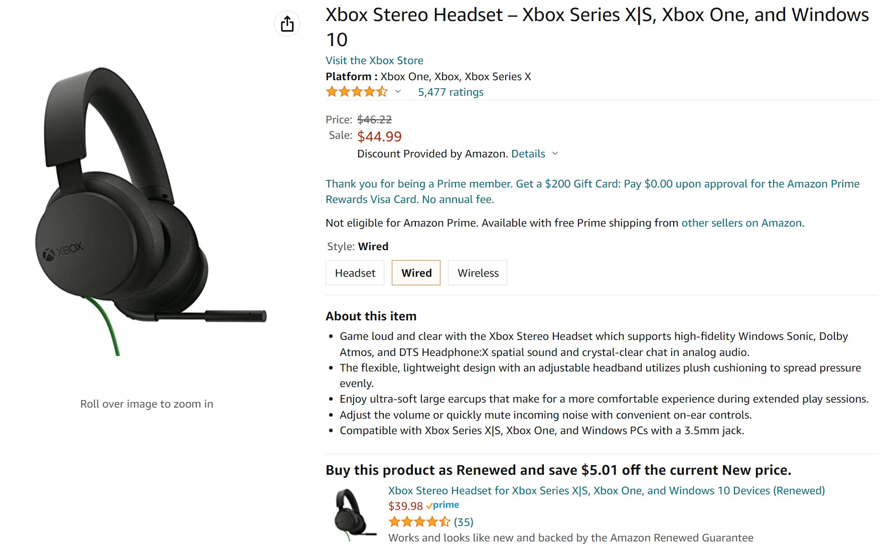
Task: View other sellers on Amazon
Action: (741, 223)
